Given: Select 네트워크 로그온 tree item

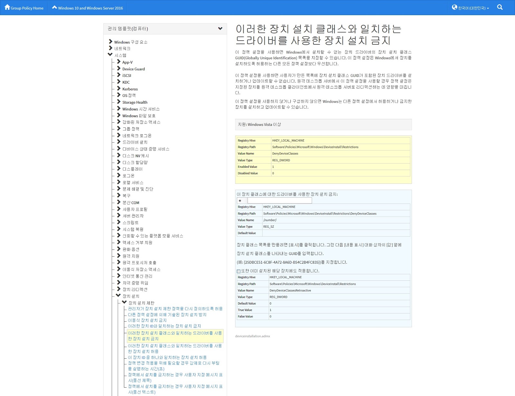Looking at the screenshot, I should tap(137, 136).
